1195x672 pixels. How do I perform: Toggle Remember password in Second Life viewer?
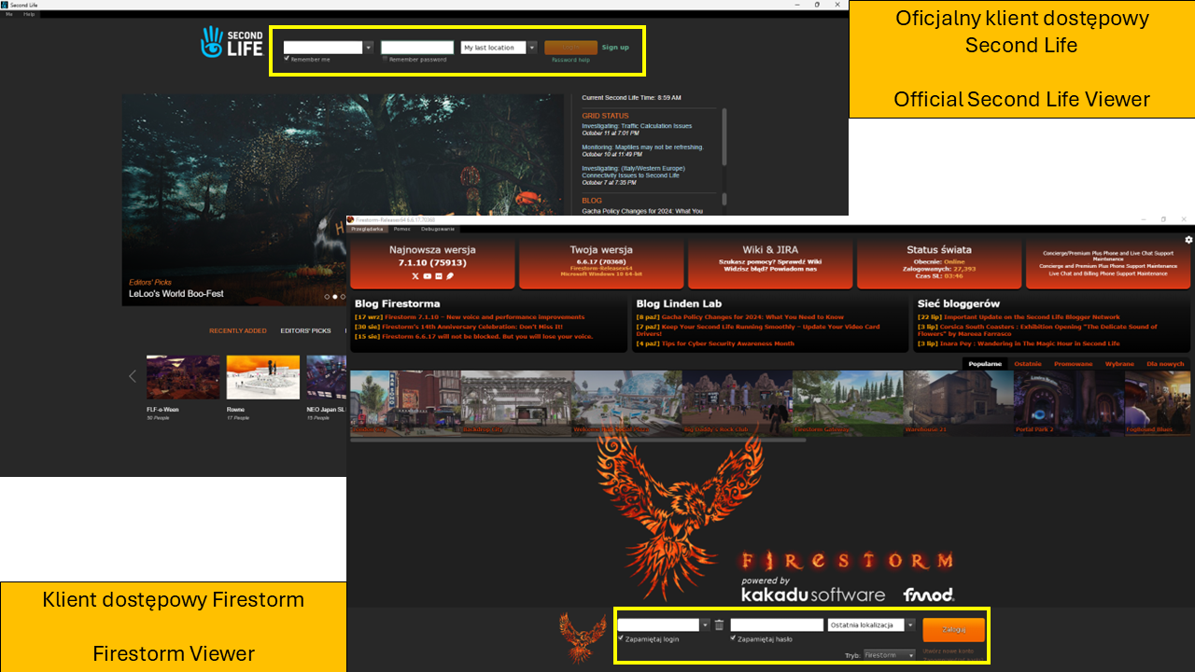coord(385,59)
